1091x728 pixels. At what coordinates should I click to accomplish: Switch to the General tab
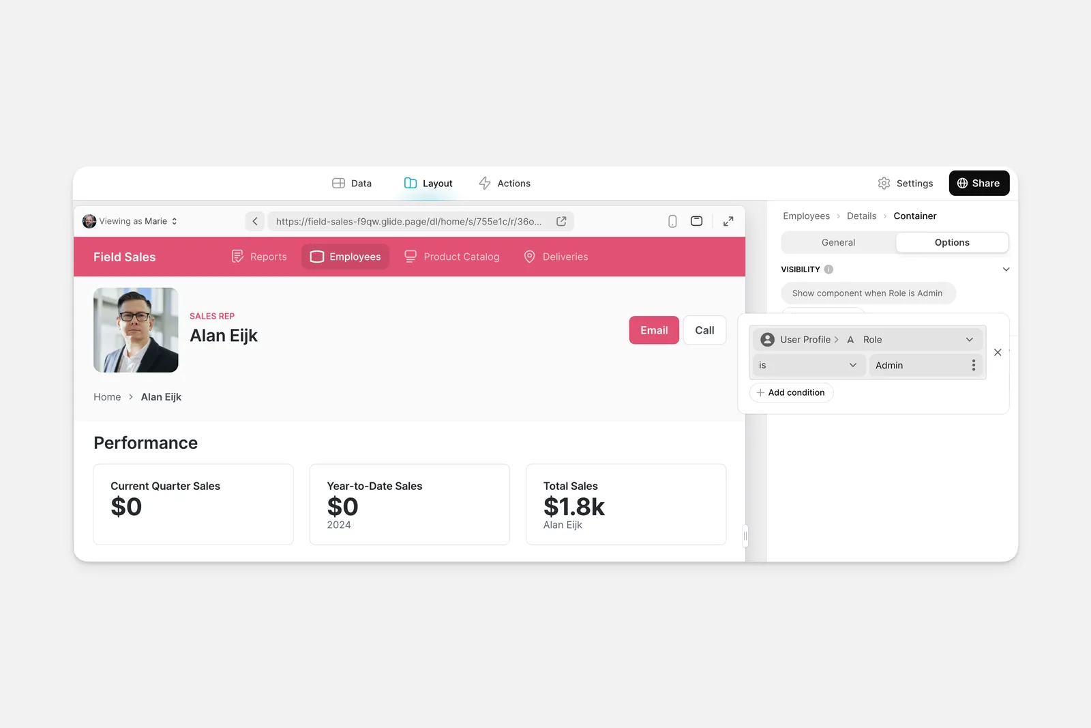click(838, 242)
